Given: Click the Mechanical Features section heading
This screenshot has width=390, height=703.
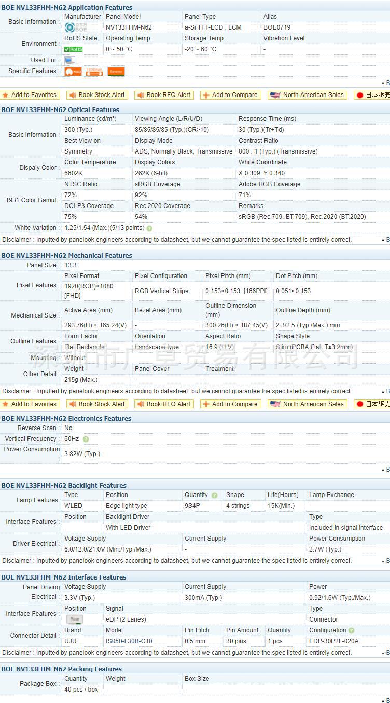Looking at the screenshot, I should pos(67,256).
